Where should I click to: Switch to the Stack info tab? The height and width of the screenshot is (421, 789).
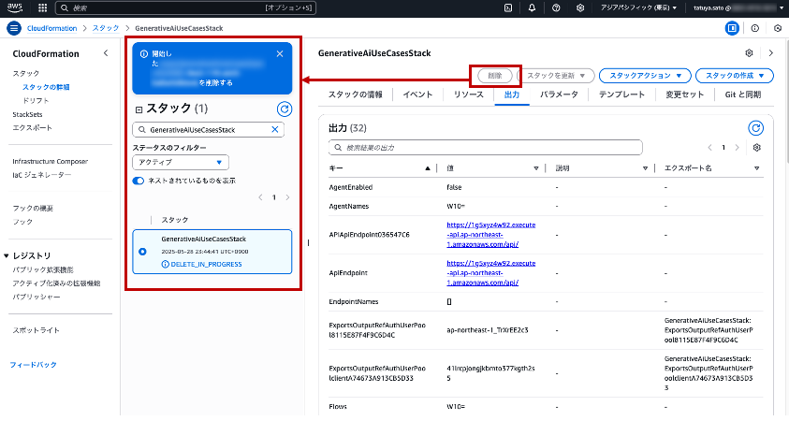point(356,94)
